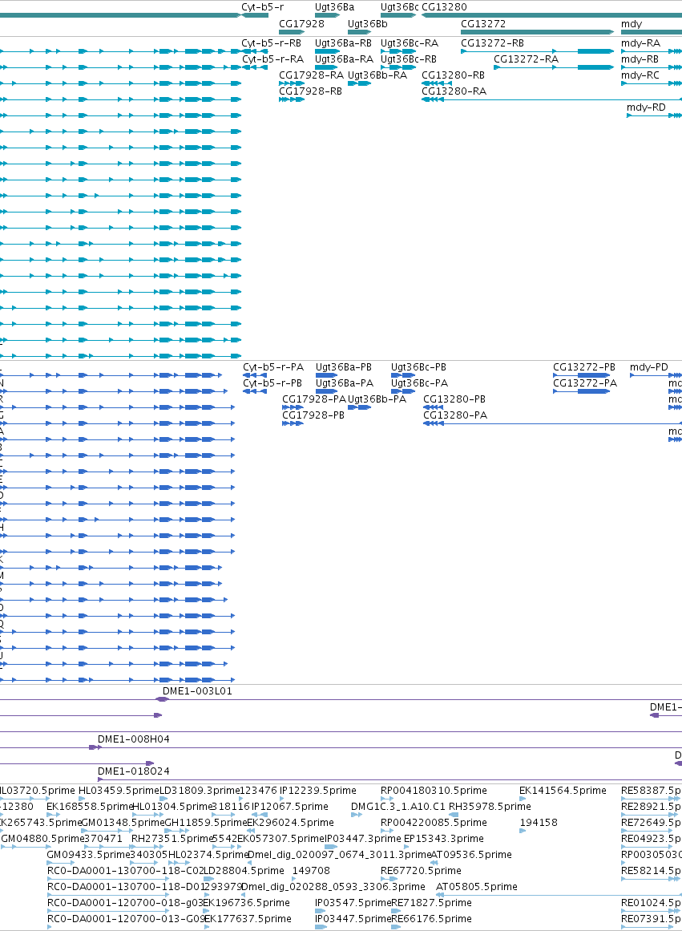This screenshot has height=931, width=682.
Task: Click the CG17928-PB protein label
Action: pyautogui.click(x=313, y=415)
